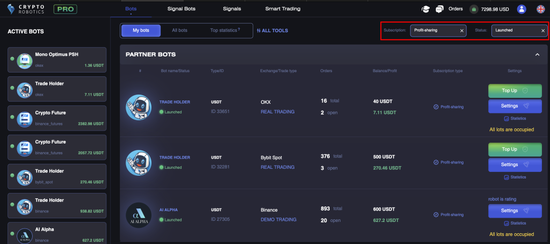Click REAL TRADING under OKX

278,112
